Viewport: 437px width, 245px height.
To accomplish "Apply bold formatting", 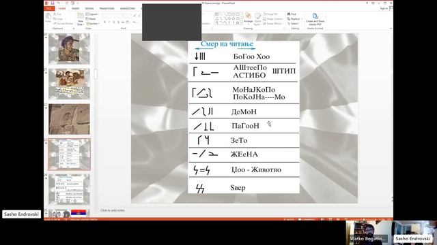I will pyautogui.click(x=104, y=22).
